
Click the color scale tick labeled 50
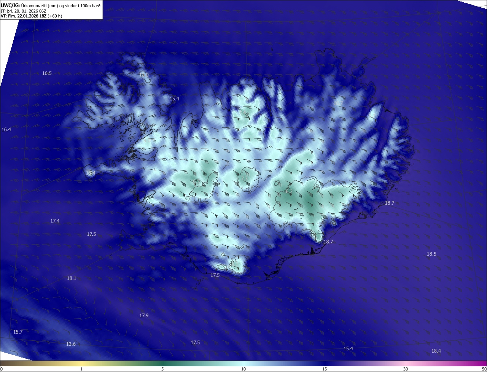pyautogui.click(x=484, y=369)
